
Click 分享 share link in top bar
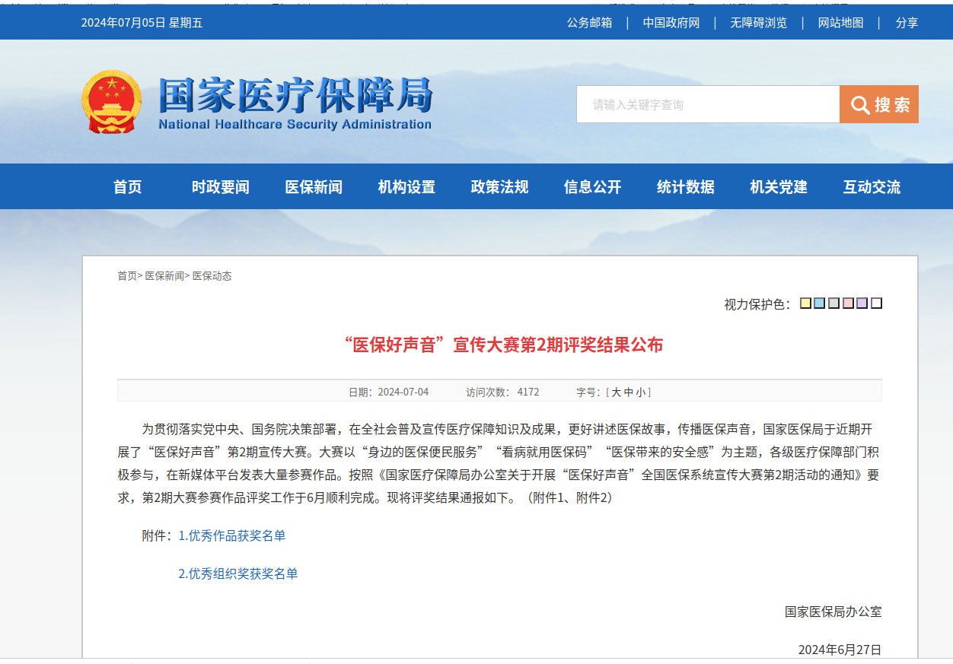[x=907, y=23]
